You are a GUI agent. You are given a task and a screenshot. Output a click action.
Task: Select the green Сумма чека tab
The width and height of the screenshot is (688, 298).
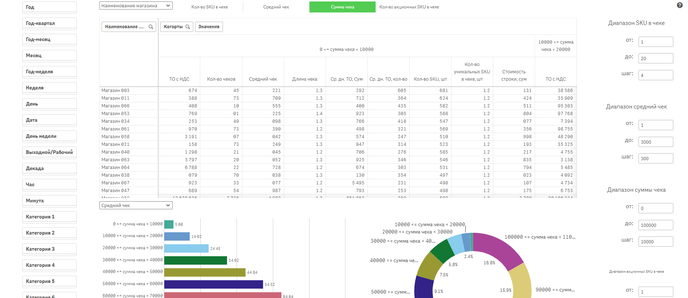coord(343,7)
